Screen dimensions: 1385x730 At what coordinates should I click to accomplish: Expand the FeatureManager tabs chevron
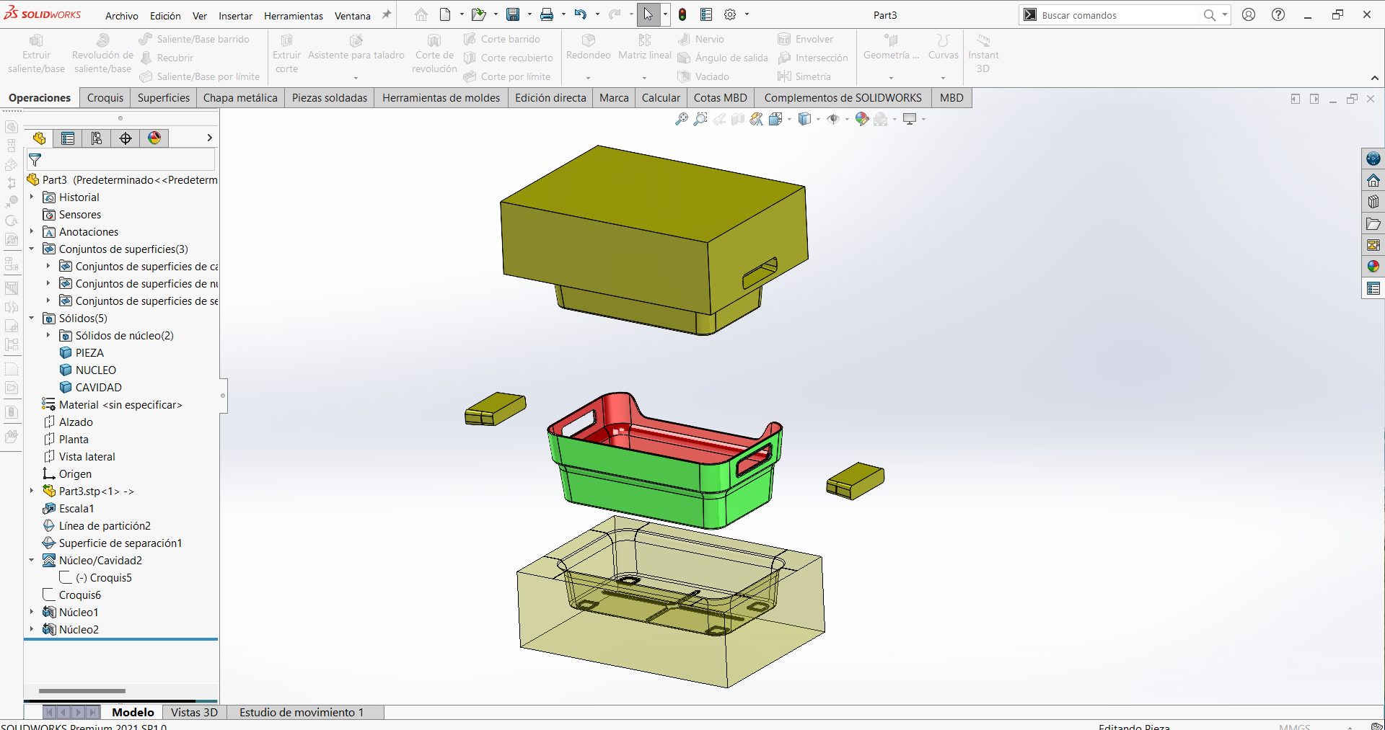point(209,138)
